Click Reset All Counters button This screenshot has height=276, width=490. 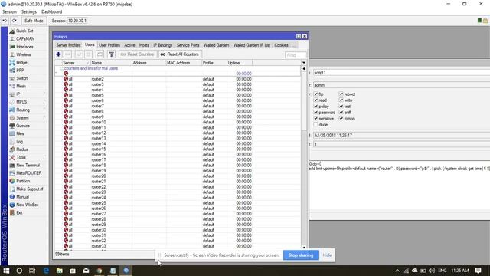180,54
